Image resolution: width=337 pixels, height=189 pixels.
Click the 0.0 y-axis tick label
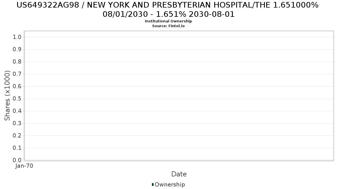click(x=17, y=160)
